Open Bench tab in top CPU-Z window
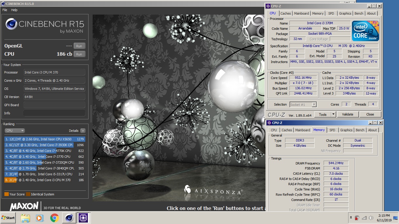This screenshot has width=399, height=224. pos(359,13)
